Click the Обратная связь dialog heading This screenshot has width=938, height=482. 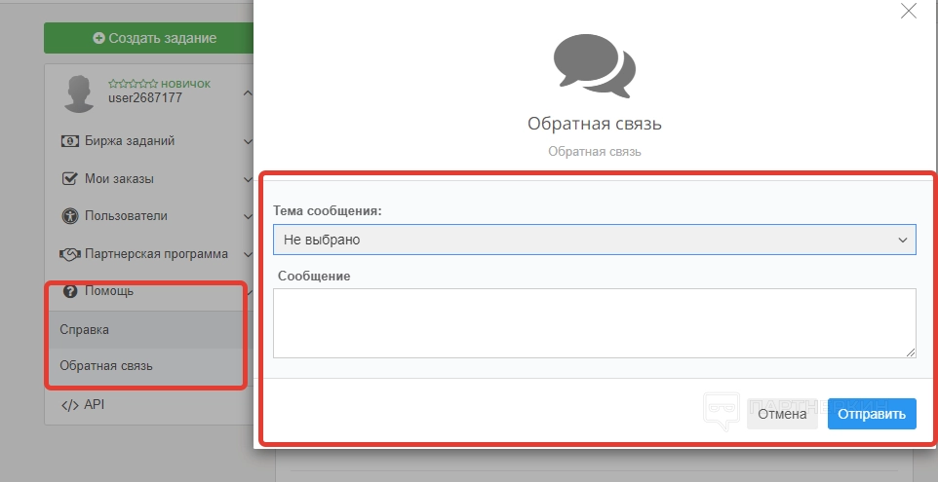pyautogui.click(x=594, y=124)
